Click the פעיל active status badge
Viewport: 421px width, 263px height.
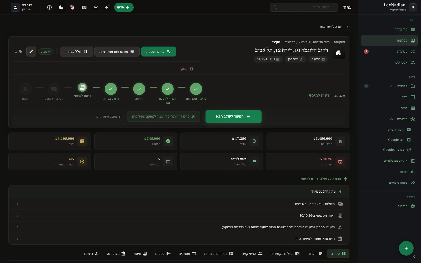(45, 52)
